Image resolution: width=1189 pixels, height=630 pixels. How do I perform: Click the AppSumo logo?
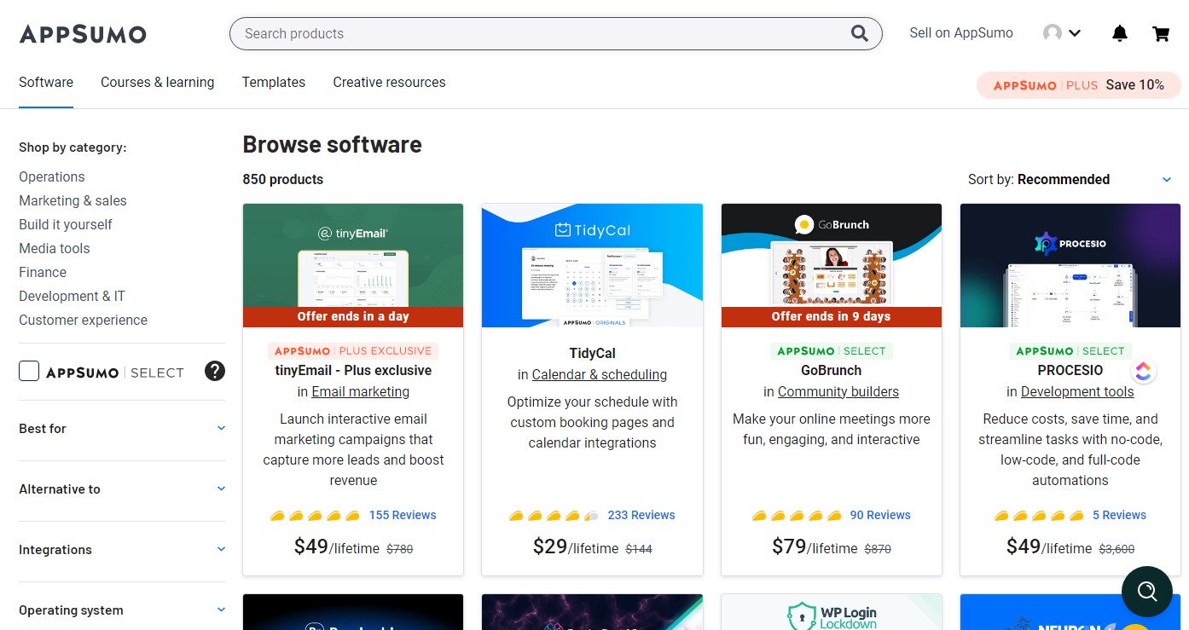(83, 34)
